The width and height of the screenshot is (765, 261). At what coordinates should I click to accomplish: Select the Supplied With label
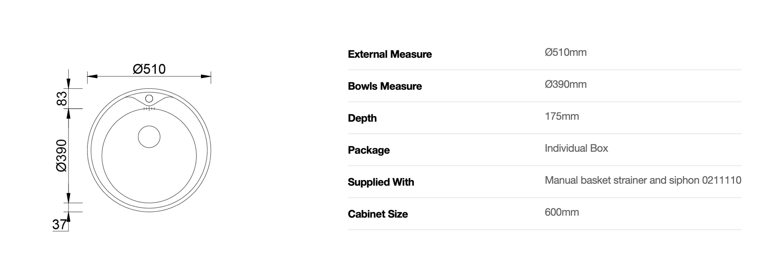click(x=381, y=182)
